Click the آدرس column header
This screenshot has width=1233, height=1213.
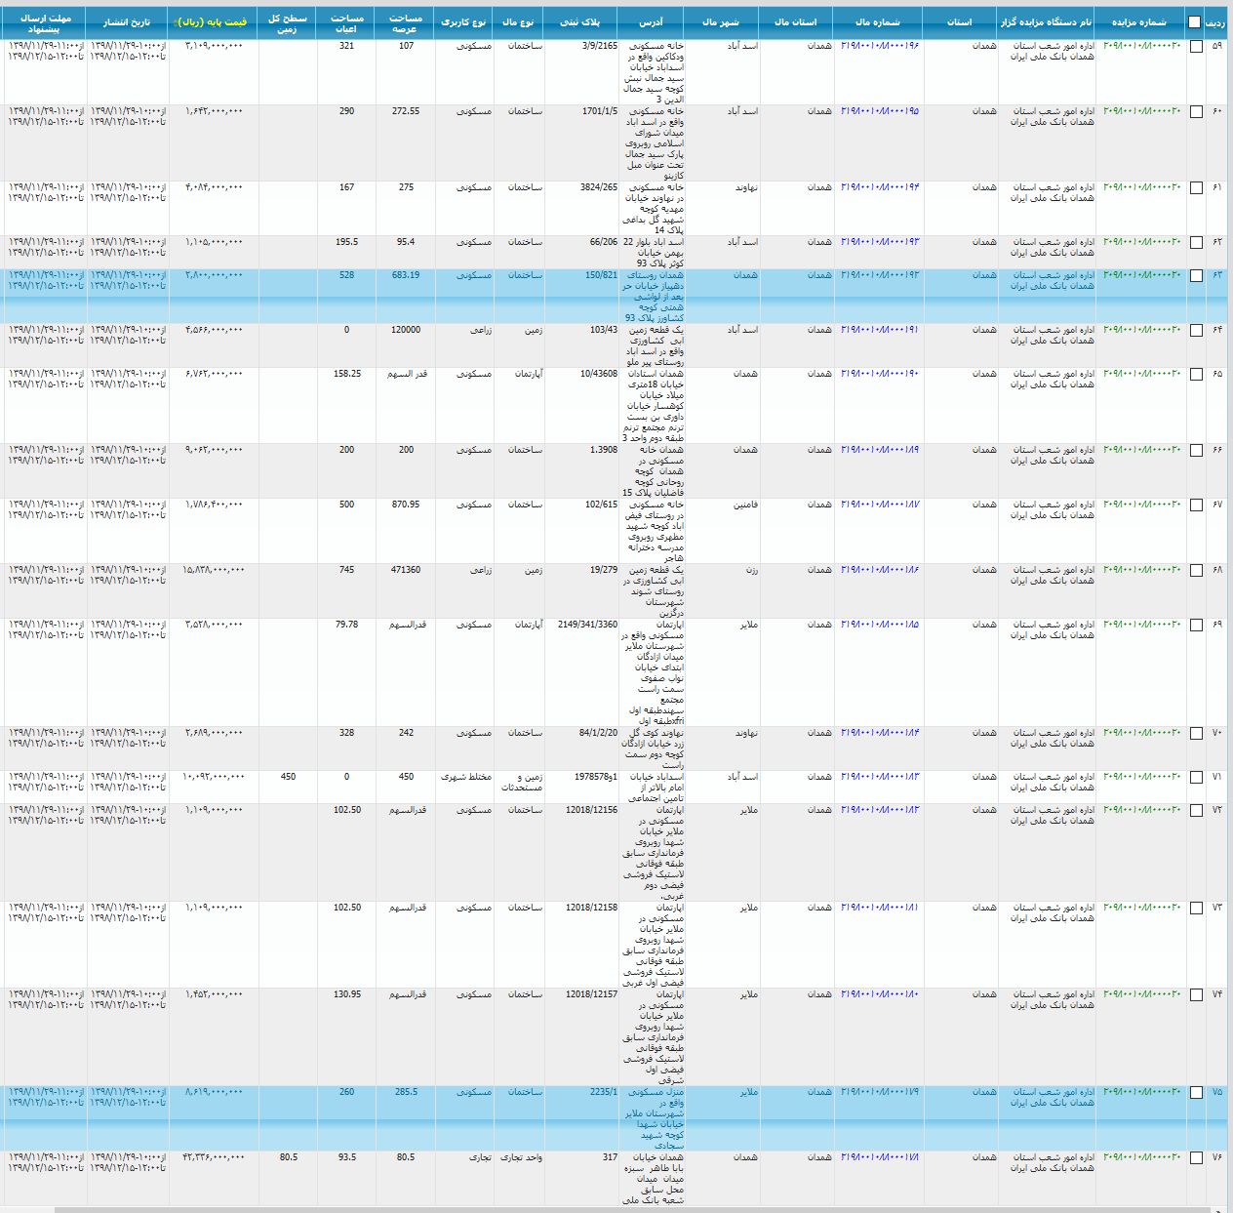coord(651,22)
